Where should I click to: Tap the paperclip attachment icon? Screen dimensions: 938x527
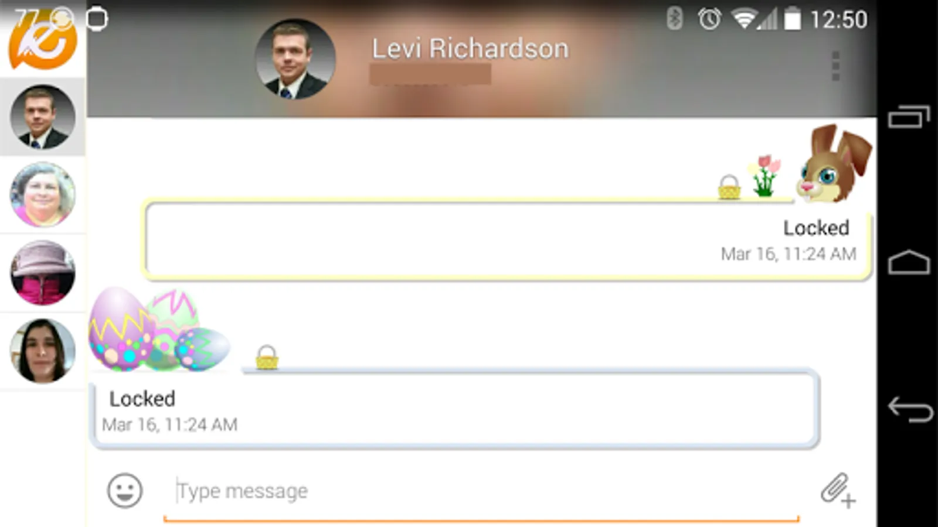838,490
